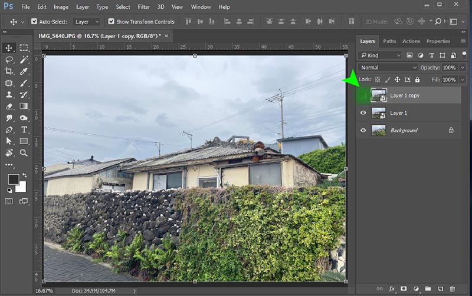The width and height of the screenshot is (472, 296).
Task: Set the foreground color swatch
Action: coord(14,179)
